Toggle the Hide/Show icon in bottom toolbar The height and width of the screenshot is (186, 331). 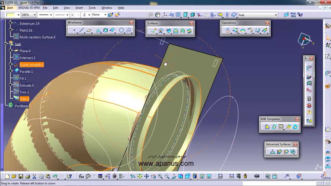[202, 176]
